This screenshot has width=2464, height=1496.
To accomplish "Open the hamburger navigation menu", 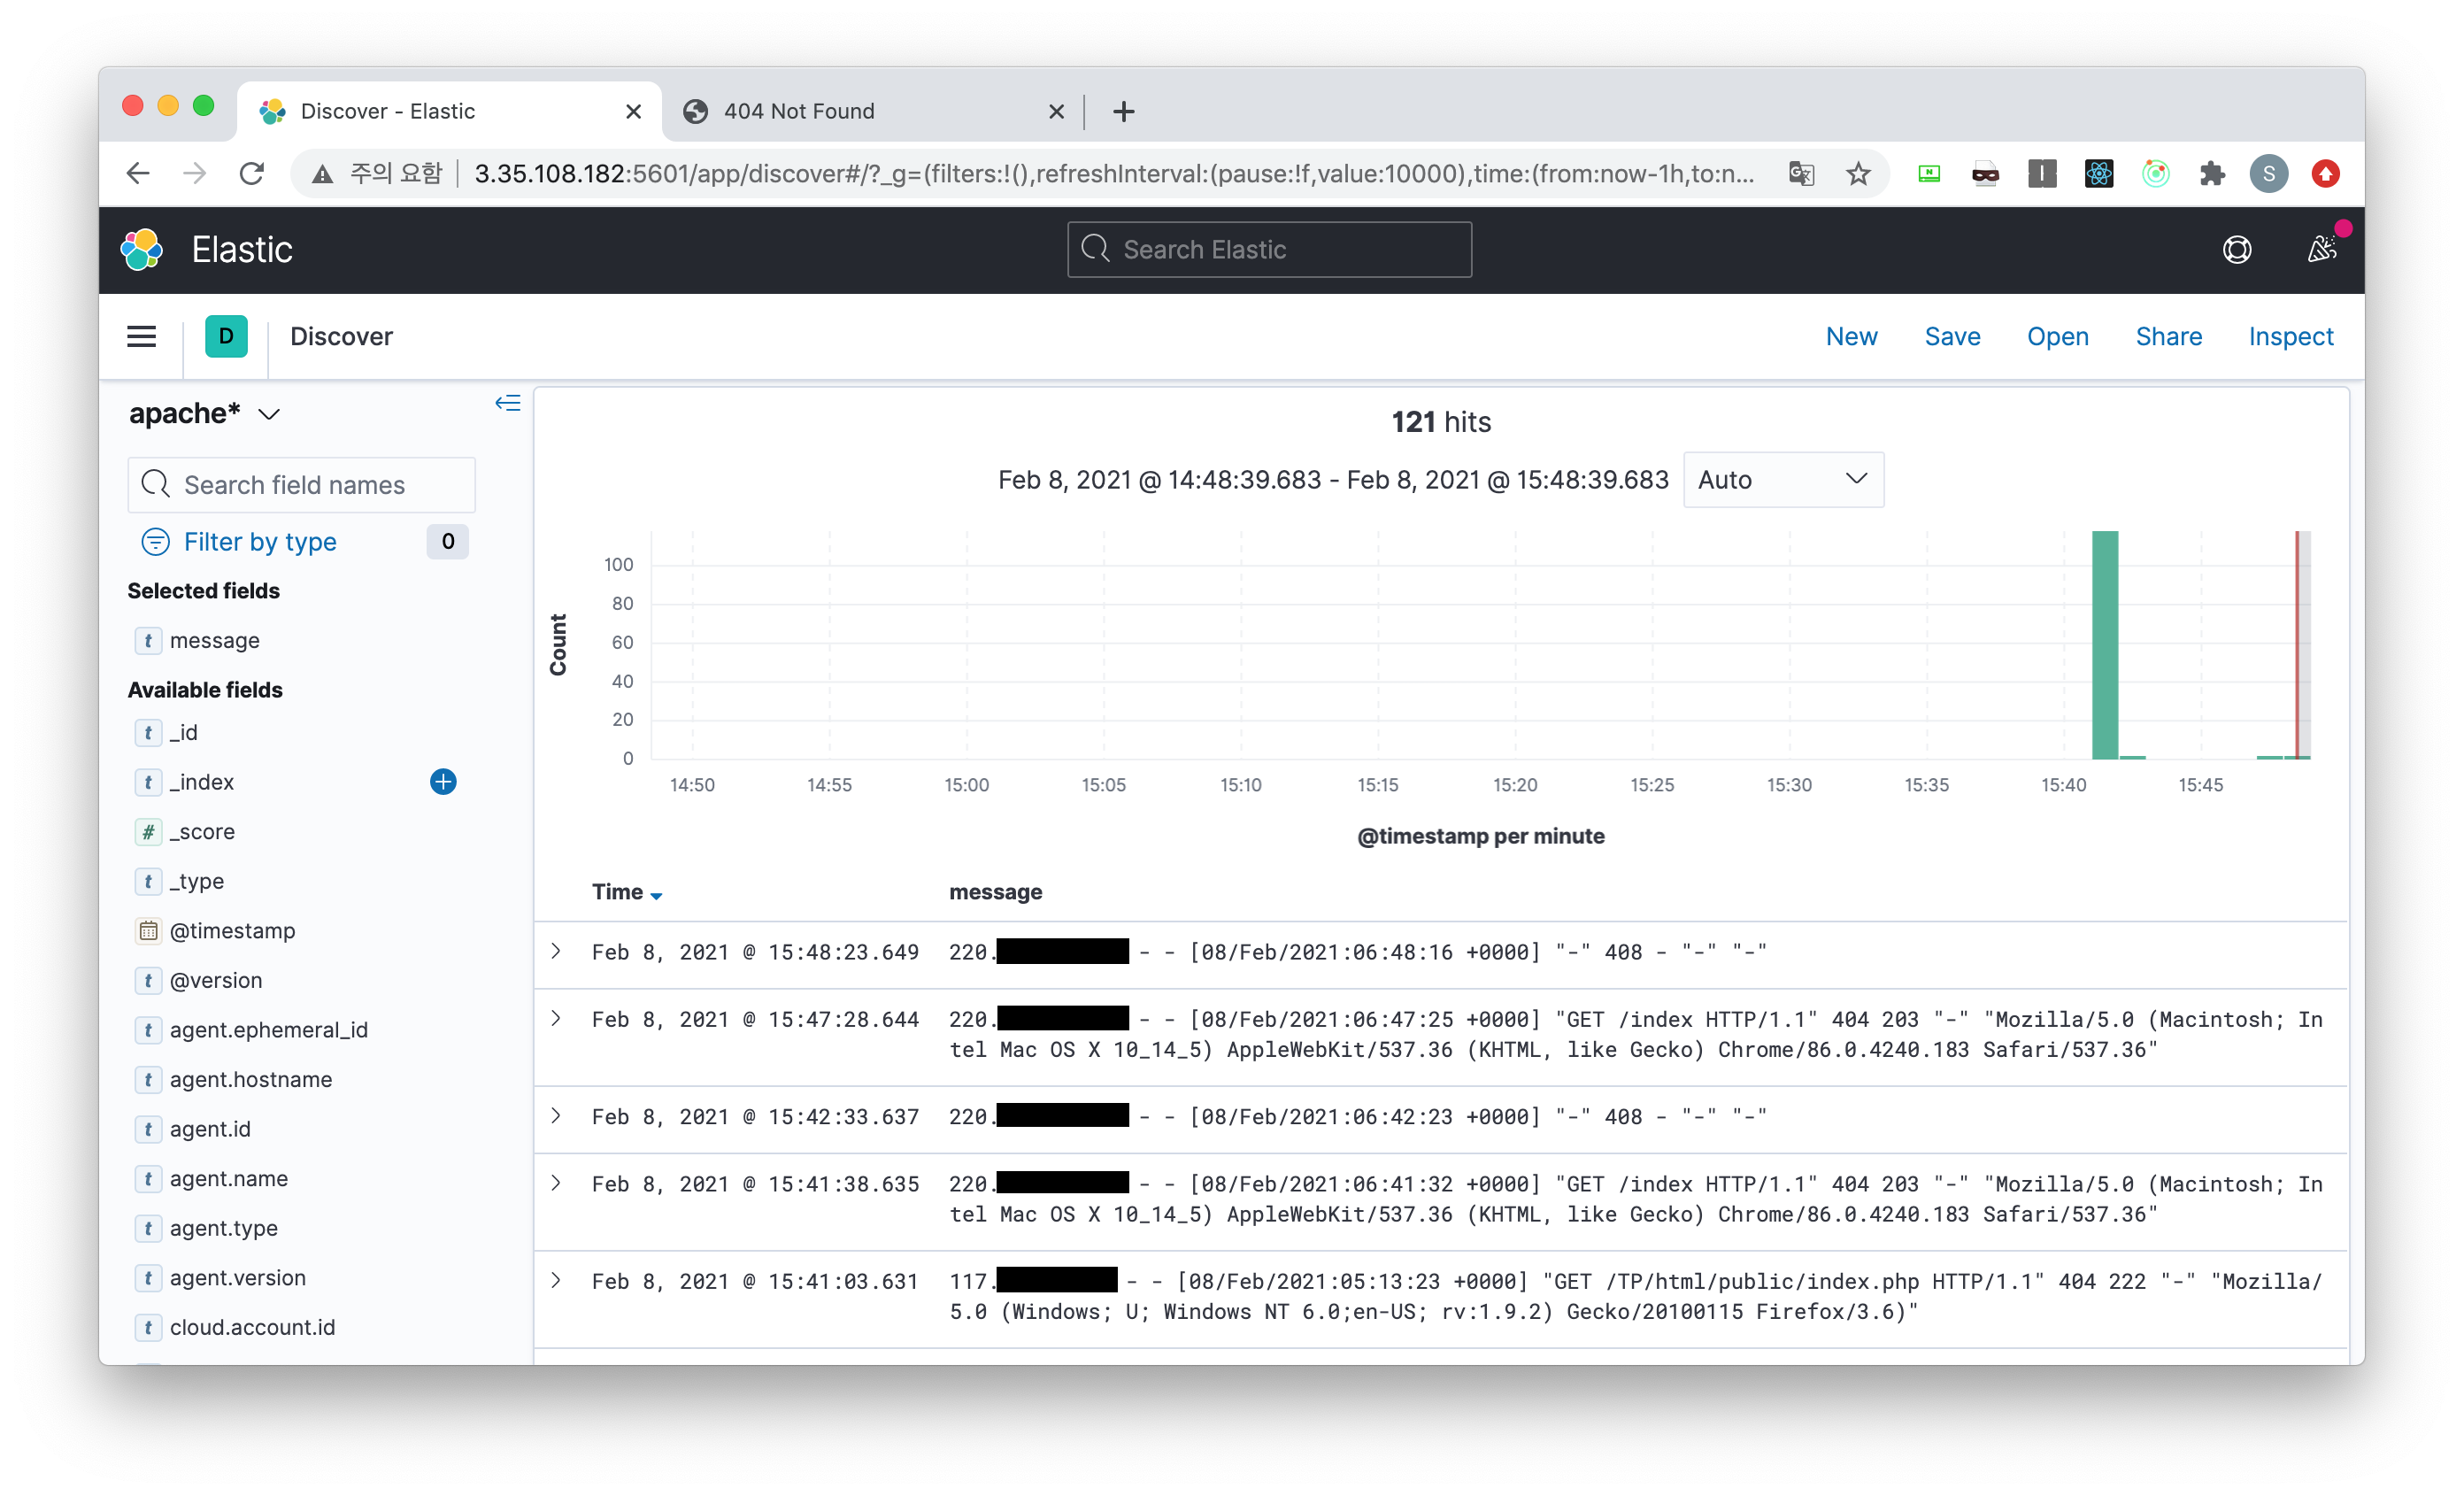I will point(141,337).
